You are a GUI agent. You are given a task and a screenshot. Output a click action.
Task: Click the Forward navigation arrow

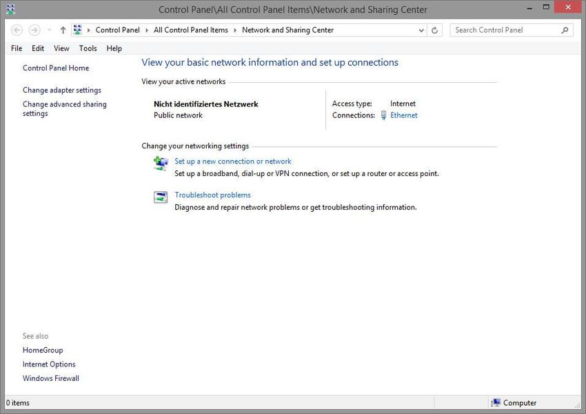(x=34, y=30)
